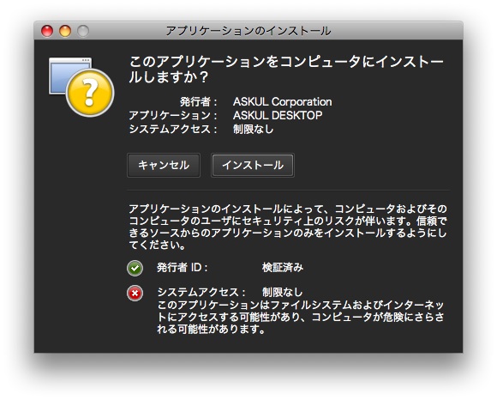
Task: Click the 検証済み publisher ID status
Action: click(283, 268)
